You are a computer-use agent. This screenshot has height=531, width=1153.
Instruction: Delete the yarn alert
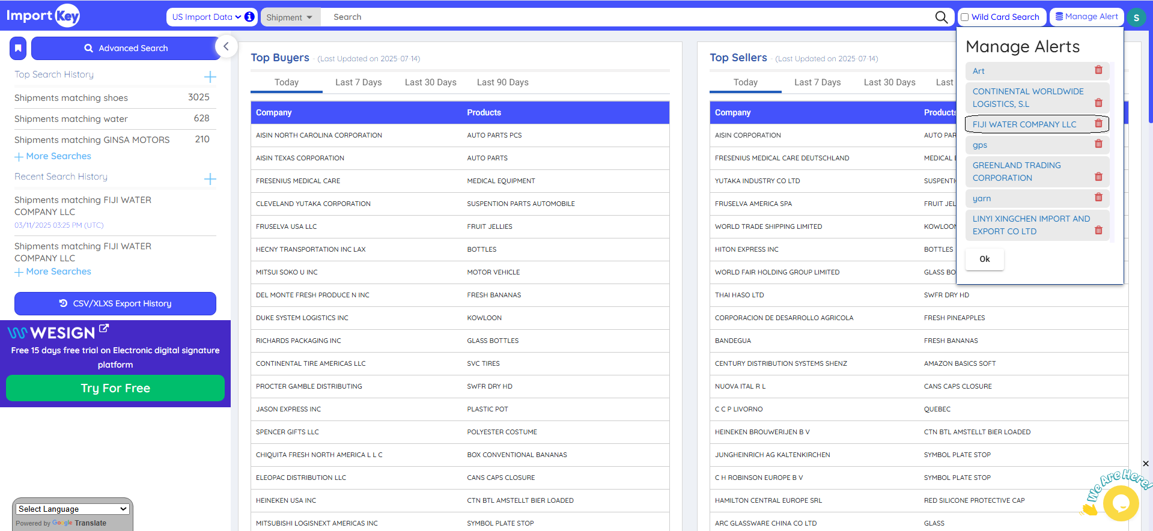tap(1098, 198)
